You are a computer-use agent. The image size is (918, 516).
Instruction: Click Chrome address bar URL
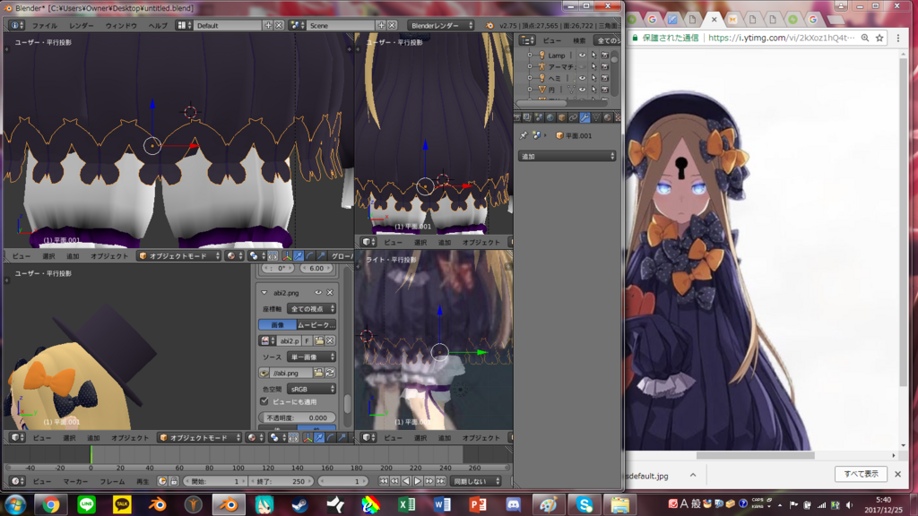[781, 38]
